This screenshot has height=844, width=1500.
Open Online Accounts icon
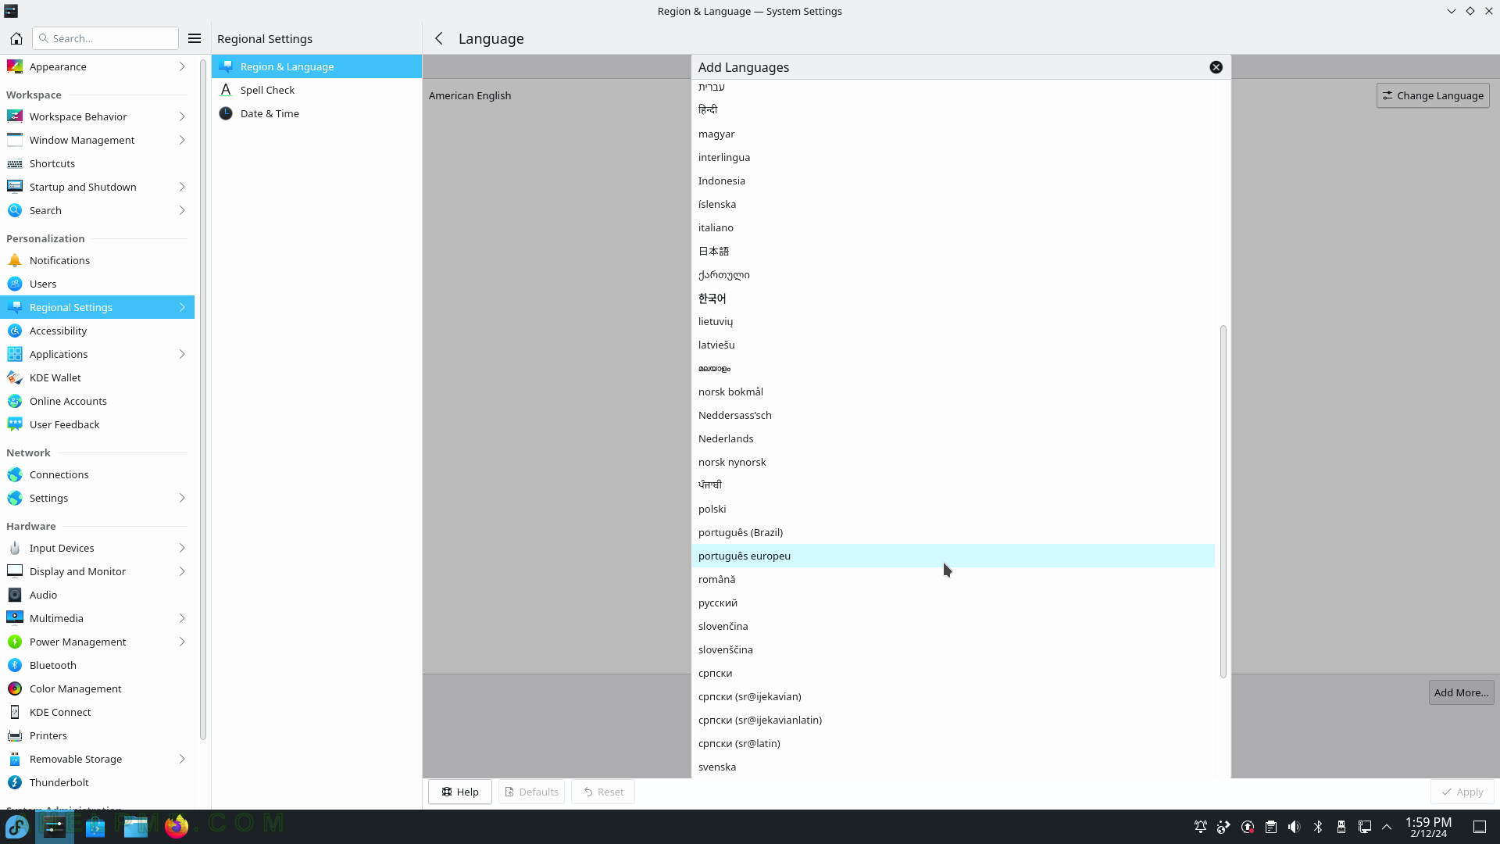(x=15, y=401)
